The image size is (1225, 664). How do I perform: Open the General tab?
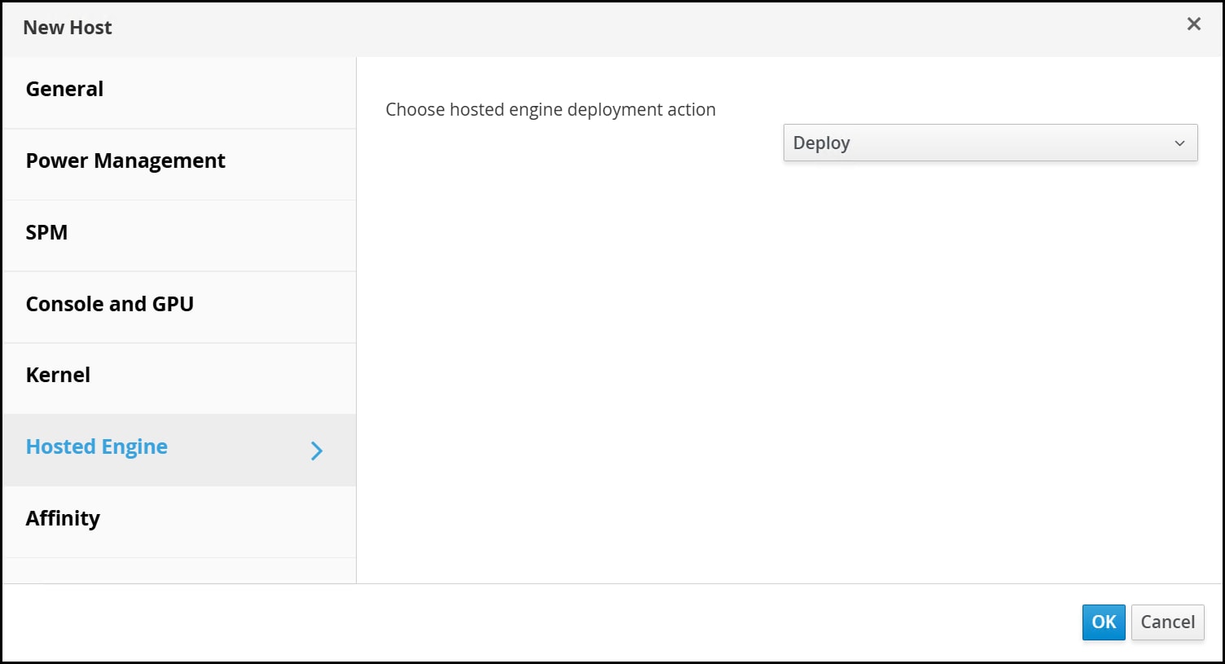click(179, 92)
